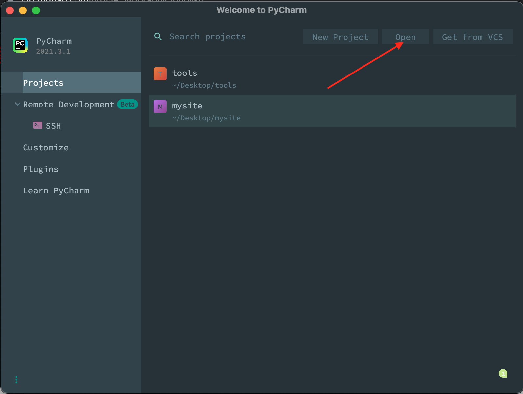Go to Learn PyCharm section

tap(56, 191)
